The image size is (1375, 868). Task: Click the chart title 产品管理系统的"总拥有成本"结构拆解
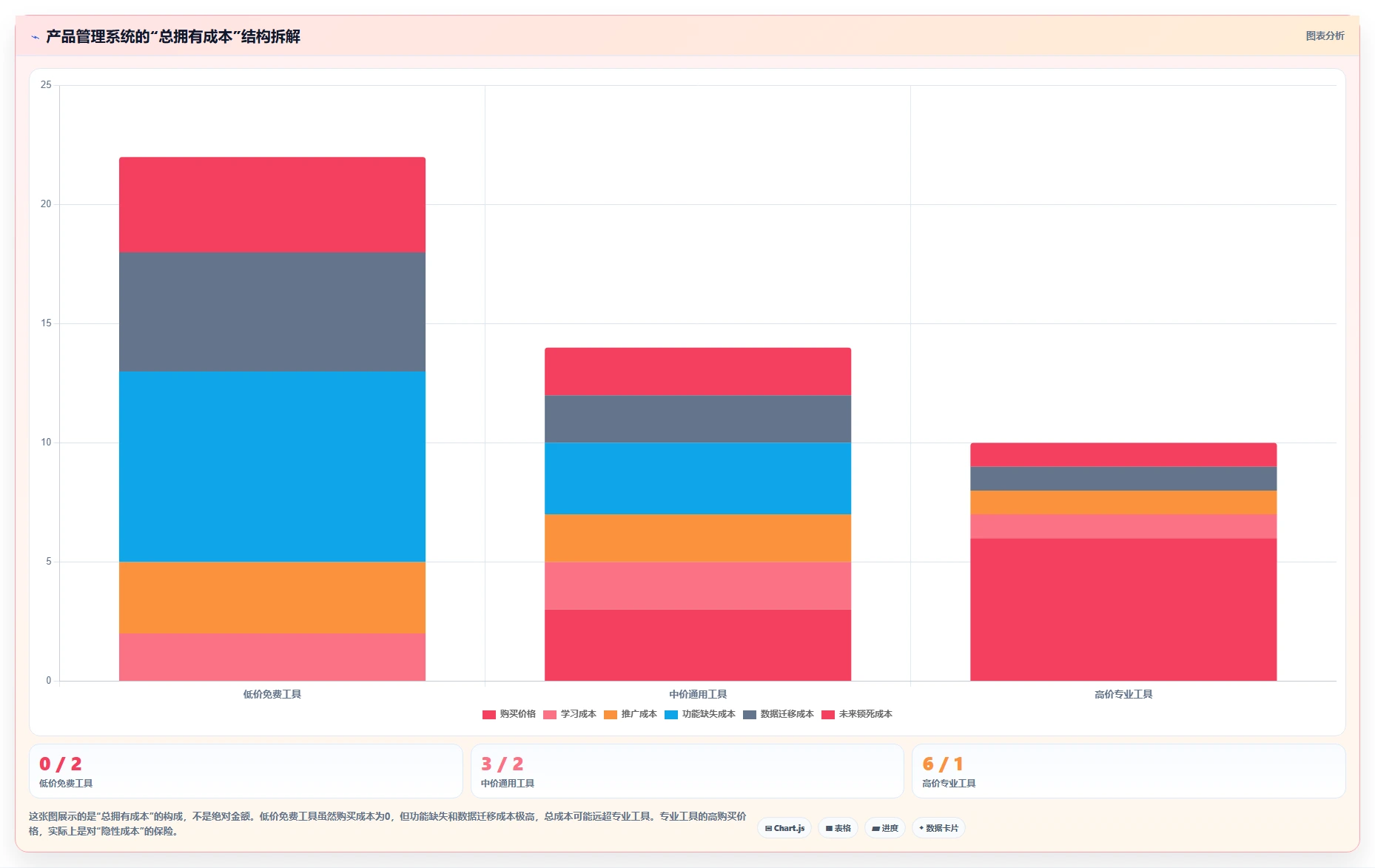tap(173, 37)
